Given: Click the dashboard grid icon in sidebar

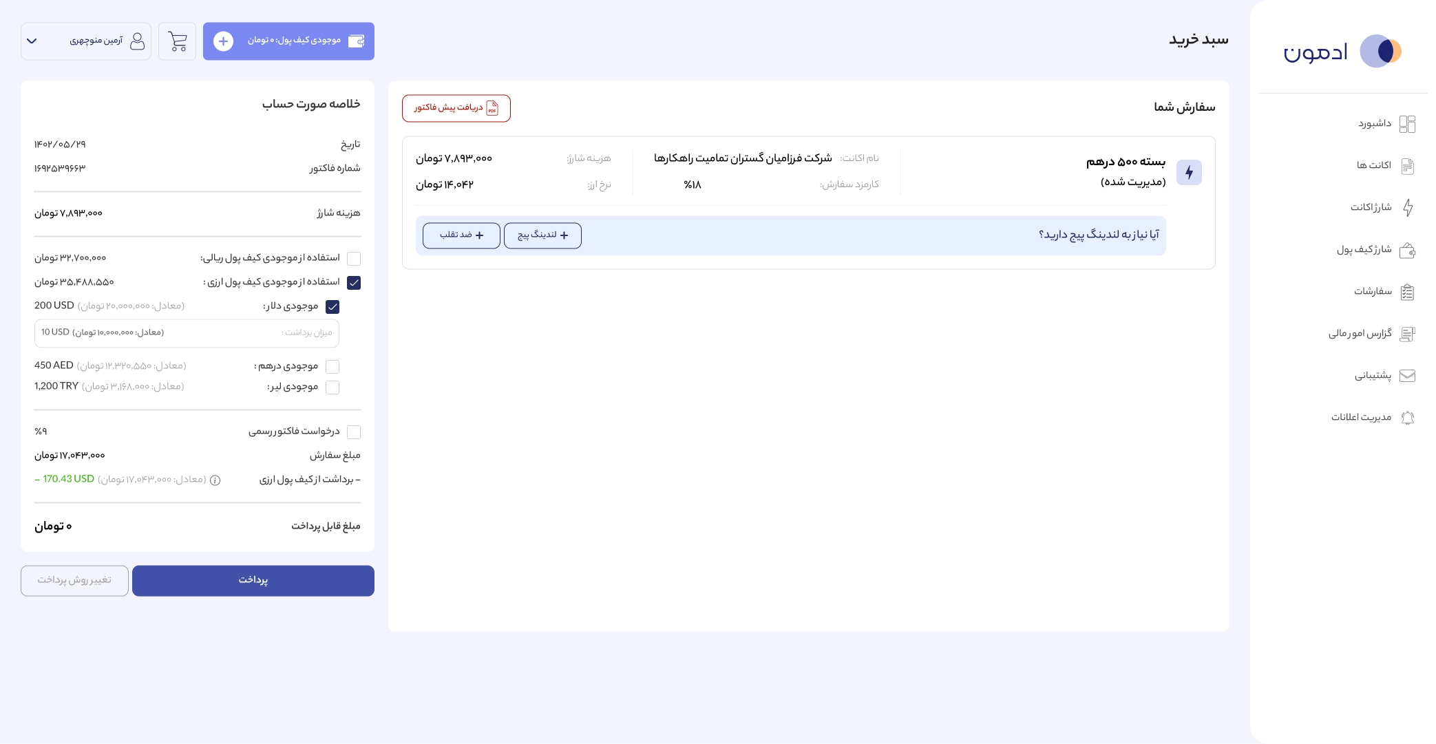Looking at the screenshot, I should pos(1408,124).
